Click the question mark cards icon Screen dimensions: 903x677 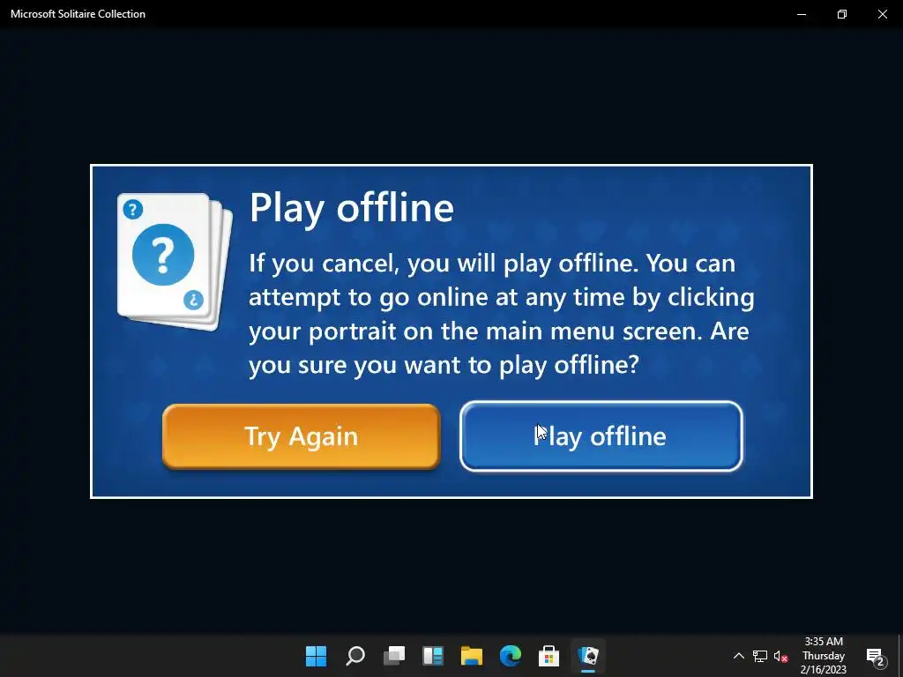pos(175,262)
